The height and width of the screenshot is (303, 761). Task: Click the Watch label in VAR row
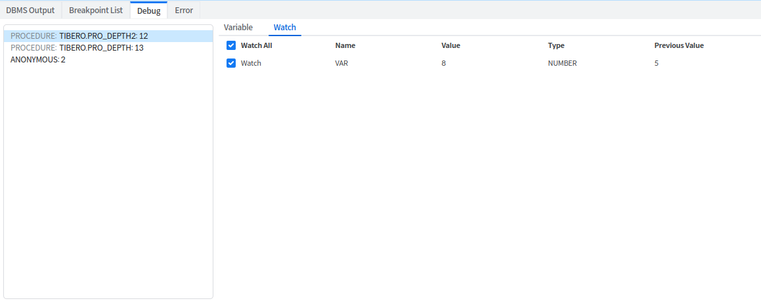(251, 63)
